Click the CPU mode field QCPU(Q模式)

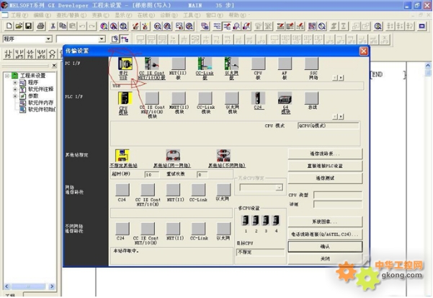(329, 126)
